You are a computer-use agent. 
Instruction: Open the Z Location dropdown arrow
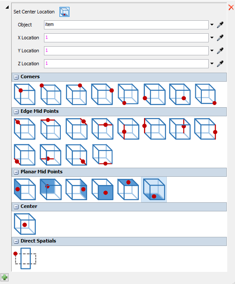[x=212, y=64]
